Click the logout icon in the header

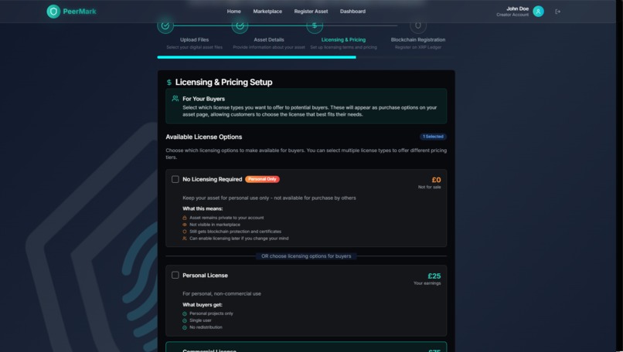(557, 12)
